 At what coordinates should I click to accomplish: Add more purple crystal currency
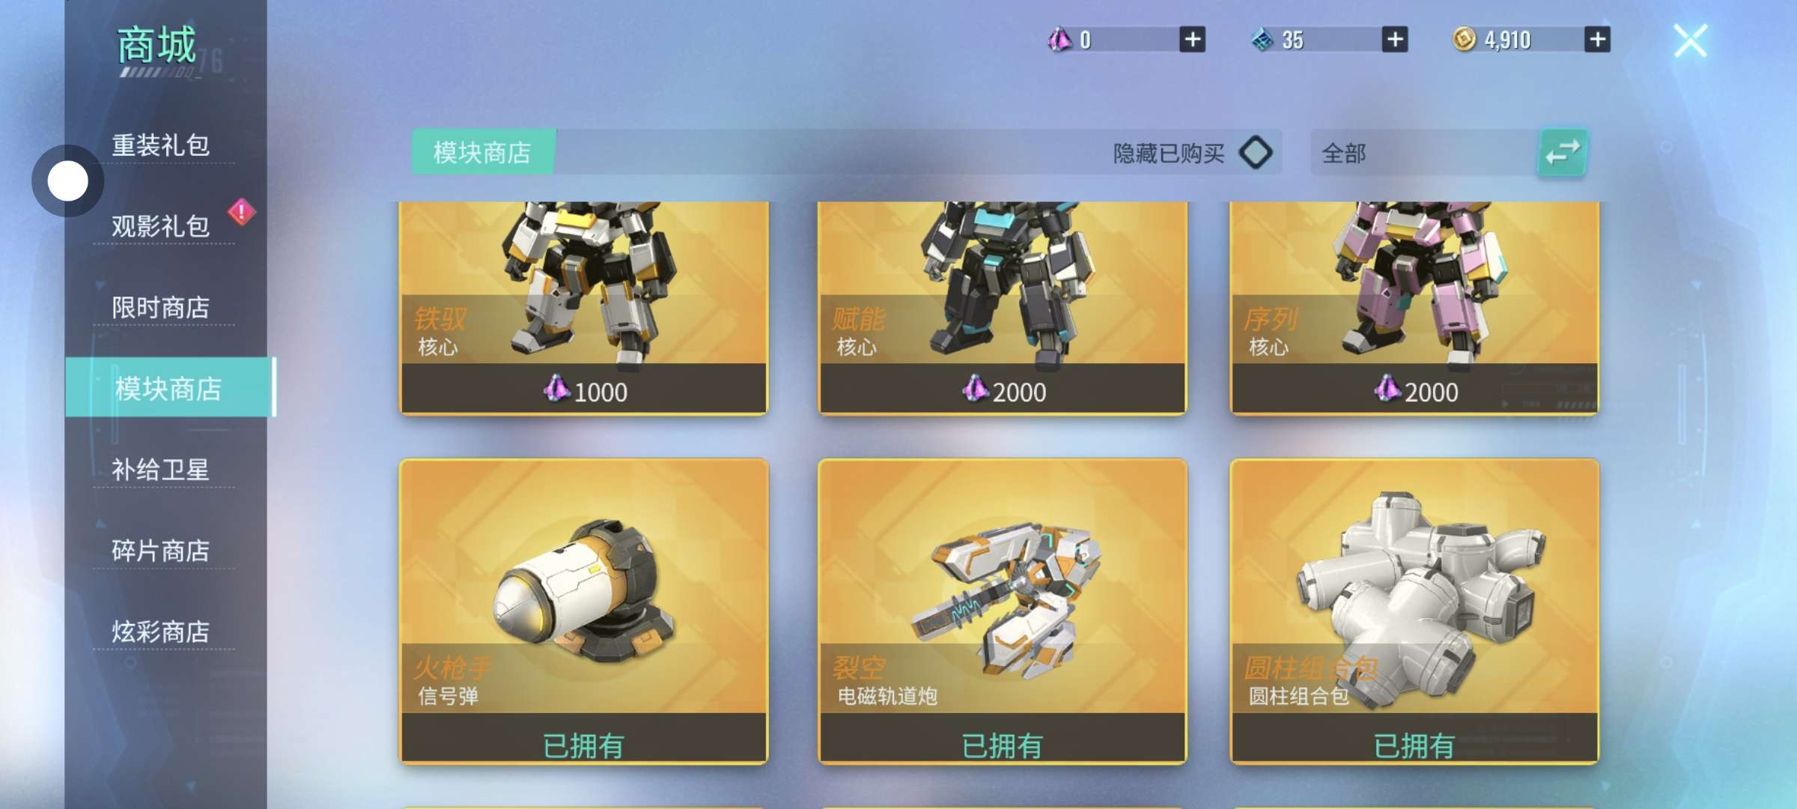[x=1192, y=39]
